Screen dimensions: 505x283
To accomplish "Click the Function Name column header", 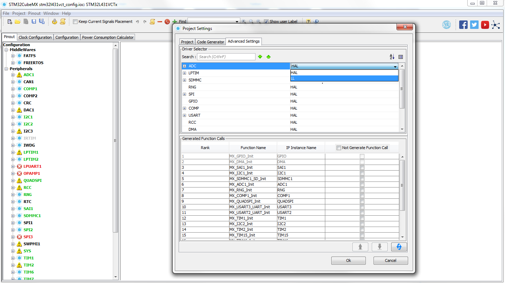I will [x=253, y=148].
